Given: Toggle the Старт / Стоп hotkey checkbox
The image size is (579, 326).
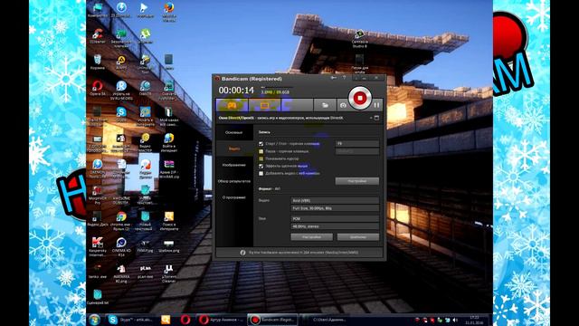Looking at the screenshot, I should tap(261, 144).
